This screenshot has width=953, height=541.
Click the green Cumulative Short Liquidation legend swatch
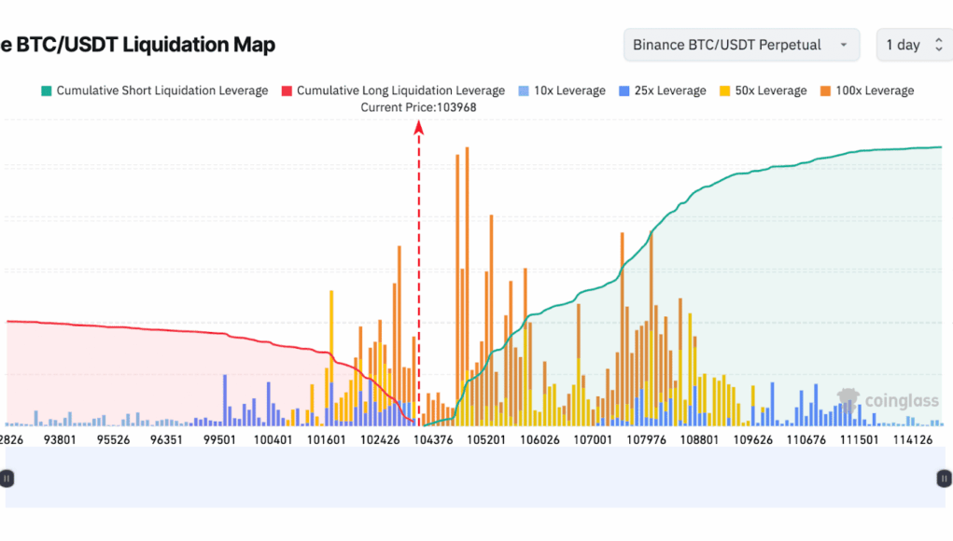pos(46,90)
